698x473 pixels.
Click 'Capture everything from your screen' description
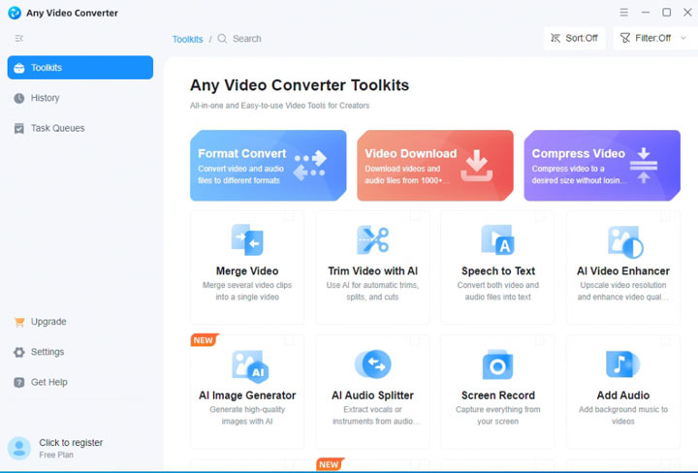497,415
